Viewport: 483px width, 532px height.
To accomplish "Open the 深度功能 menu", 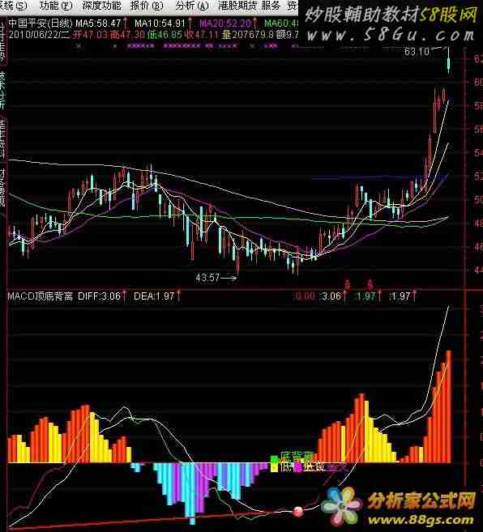I will click(x=101, y=6).
